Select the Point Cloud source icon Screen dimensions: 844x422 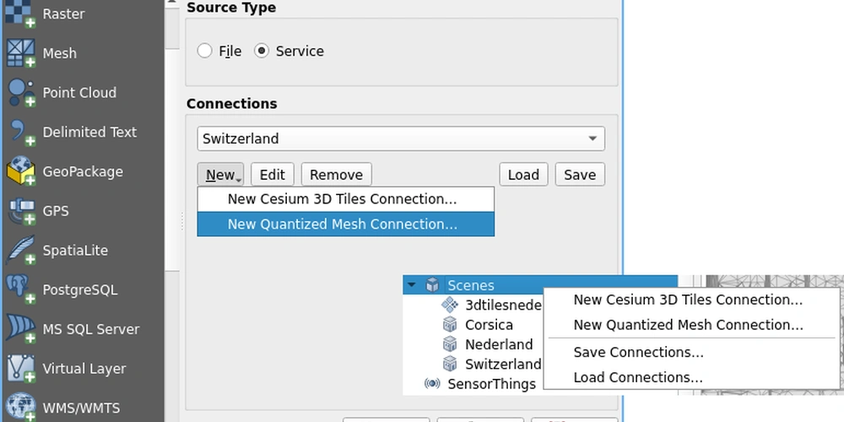[x=21, y=93]
